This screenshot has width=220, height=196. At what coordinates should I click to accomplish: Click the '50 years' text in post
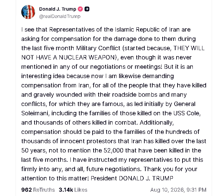click(x=34, y=150)
